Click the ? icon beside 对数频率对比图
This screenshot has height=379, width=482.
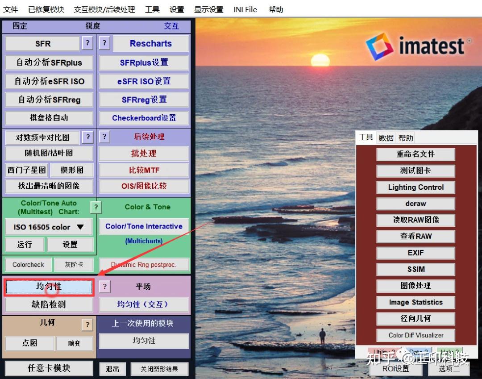[x=87, y=137]
